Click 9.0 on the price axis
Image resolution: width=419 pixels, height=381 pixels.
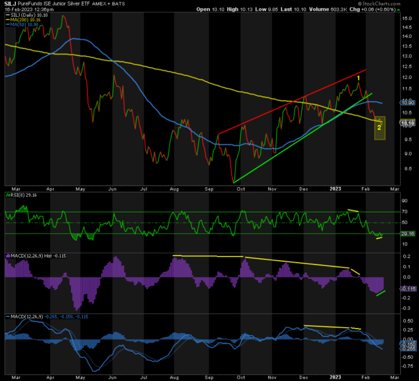point(408,154)
